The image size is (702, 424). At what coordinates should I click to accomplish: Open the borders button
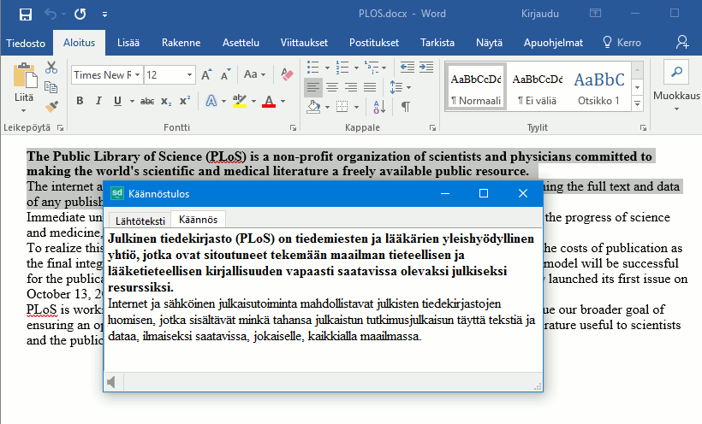tap(342, 107)
